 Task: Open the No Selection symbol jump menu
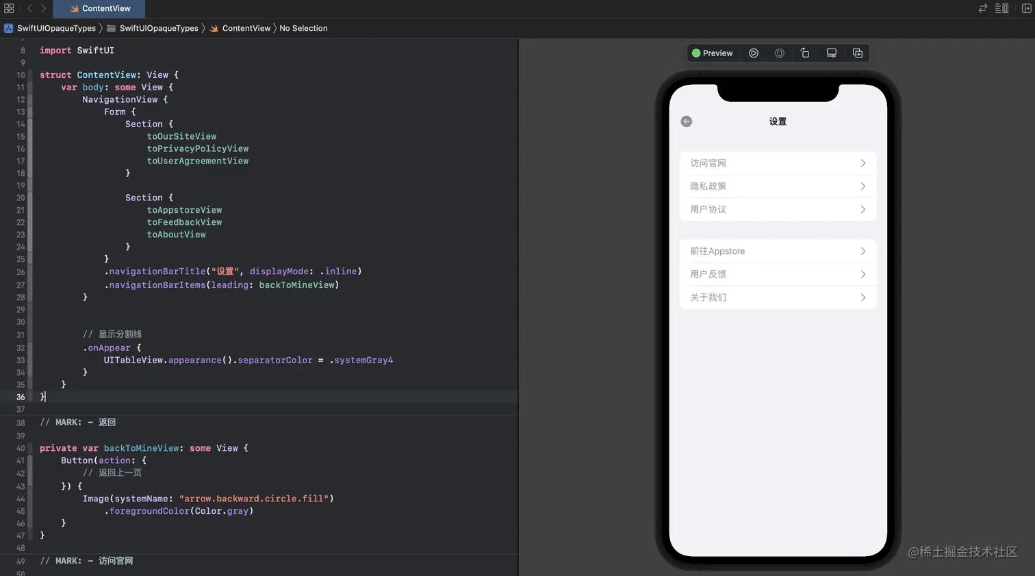coord(303,28)
